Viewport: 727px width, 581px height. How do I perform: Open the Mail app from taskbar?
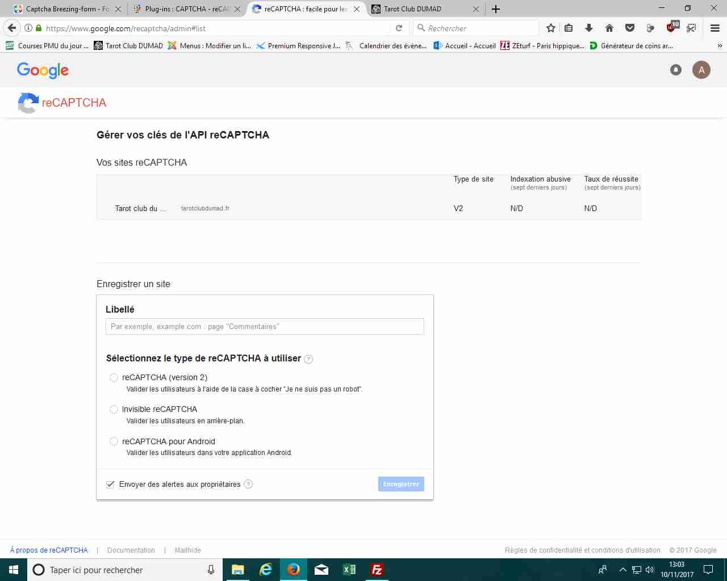pos(321,570)
